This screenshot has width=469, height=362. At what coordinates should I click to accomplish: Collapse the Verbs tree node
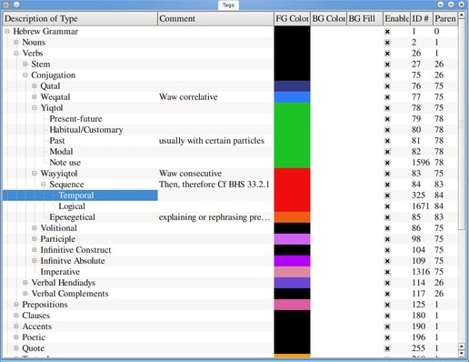tap(16, 54)
